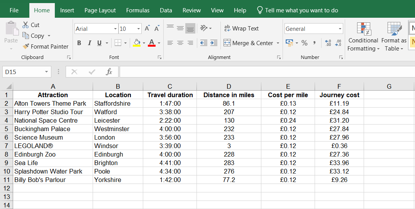Set Middle Align vertical alignment
This screenshot has height=209, width=415.
(180, 28)
